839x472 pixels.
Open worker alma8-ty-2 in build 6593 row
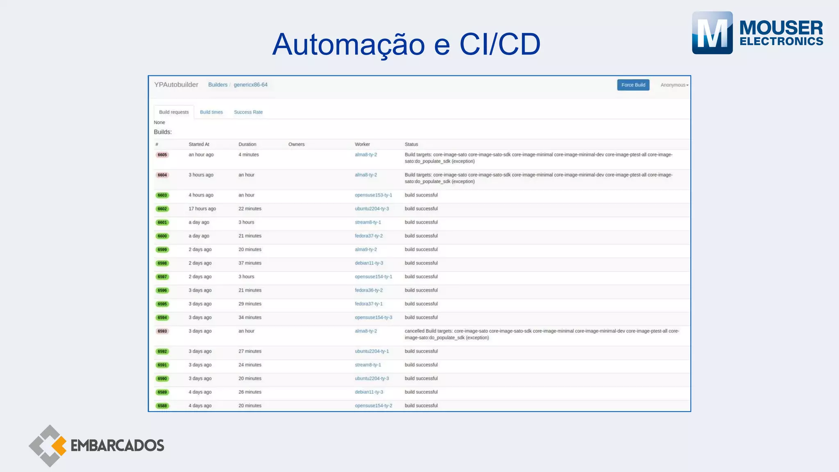[366, 331]
